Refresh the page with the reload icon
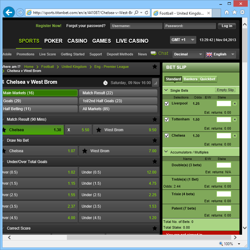Screen dimensions: 250x250 coord(146,13)
